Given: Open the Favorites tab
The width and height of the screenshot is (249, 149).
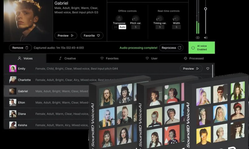Looking at the screenshot, I should point(109,58).
